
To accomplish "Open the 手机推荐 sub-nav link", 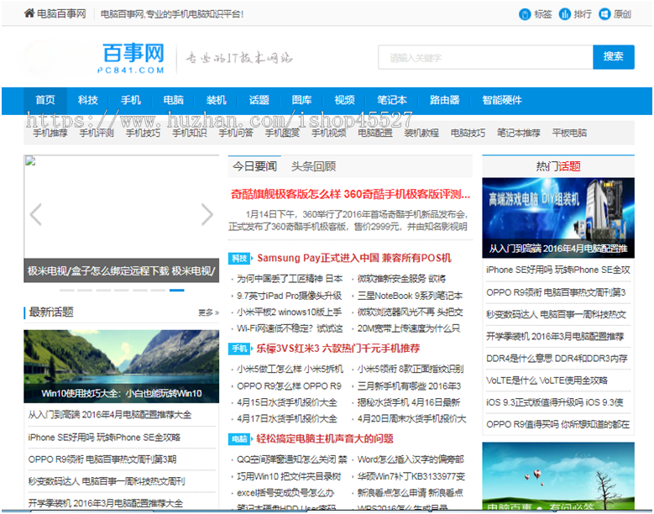I will pos(50,133).
